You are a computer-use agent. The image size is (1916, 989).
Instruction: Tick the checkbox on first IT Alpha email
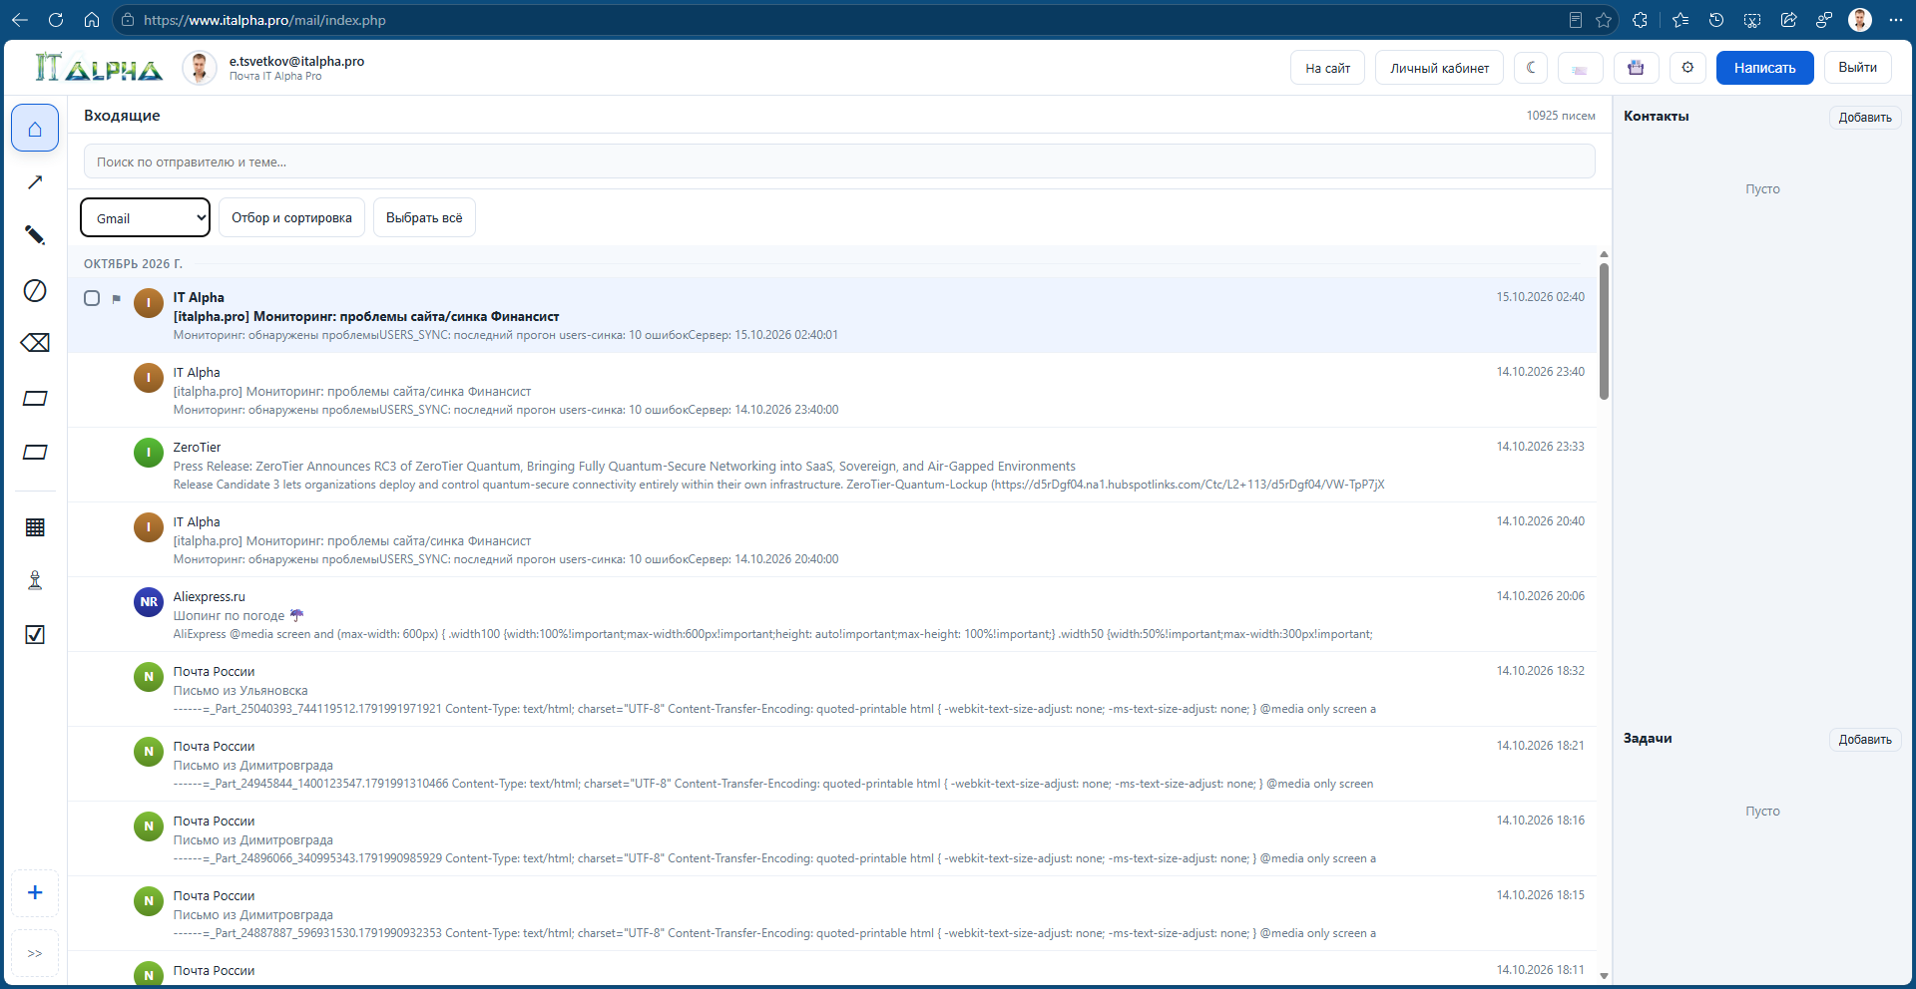tap(92, 298)
